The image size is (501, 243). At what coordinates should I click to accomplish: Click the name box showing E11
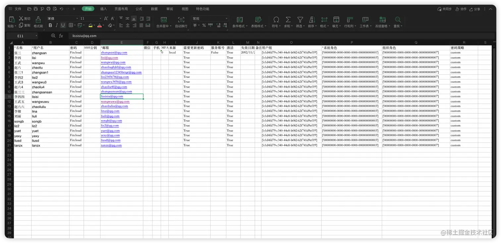click(x=22, y=36)
